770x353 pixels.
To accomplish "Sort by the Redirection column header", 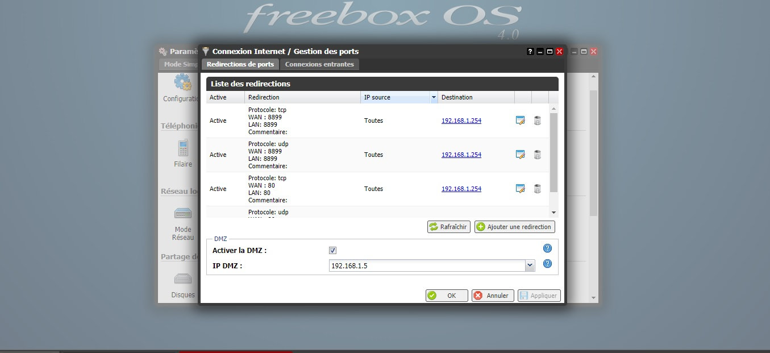I will [303, 97].
